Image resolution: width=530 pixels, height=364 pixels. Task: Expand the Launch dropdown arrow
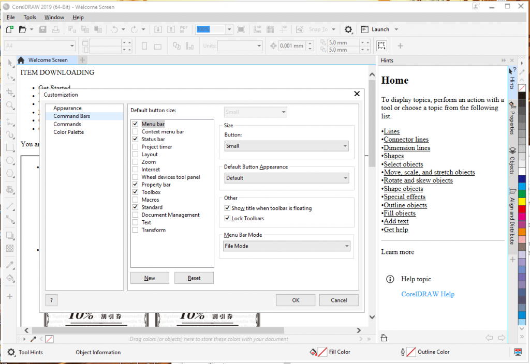pos(396,29)
